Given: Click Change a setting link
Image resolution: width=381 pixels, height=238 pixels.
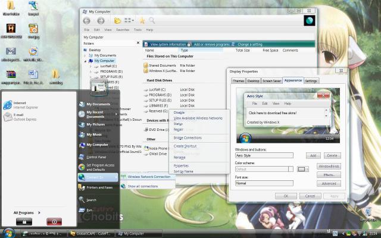Looking at the screenshot, I should (250, 45).
